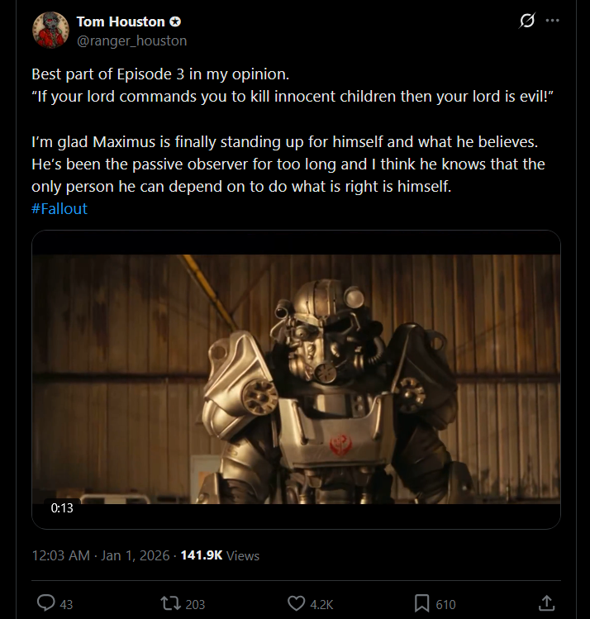Screen dimensions: 590x619
Task: Click the 0:13 video duration badge
Action: pyautogui.click(x=62, y=508)
